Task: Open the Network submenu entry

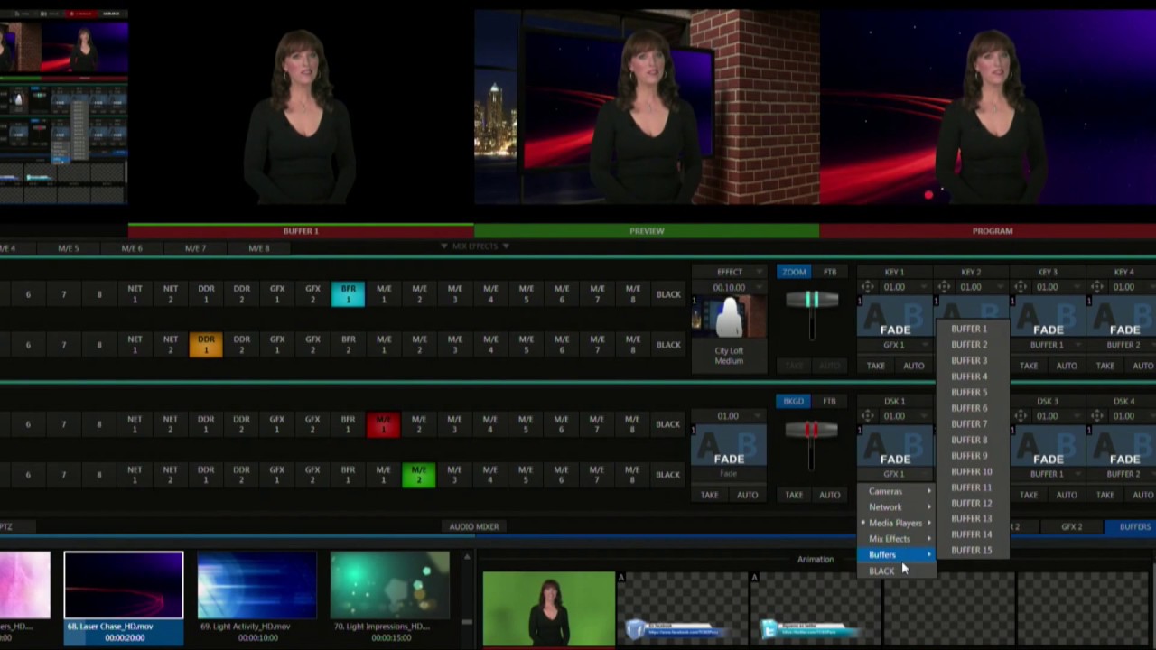Action: (896, 507)
